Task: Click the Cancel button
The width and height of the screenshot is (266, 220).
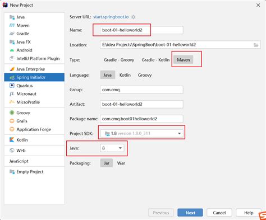Action: click(219, 213)
